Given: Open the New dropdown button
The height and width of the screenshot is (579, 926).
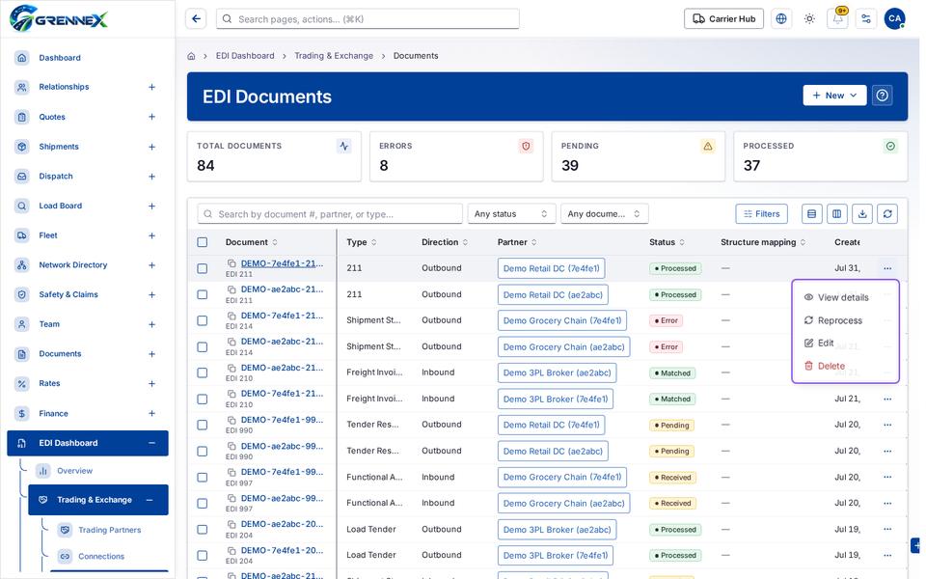Looking at the screenshot, I should (834, 96).
